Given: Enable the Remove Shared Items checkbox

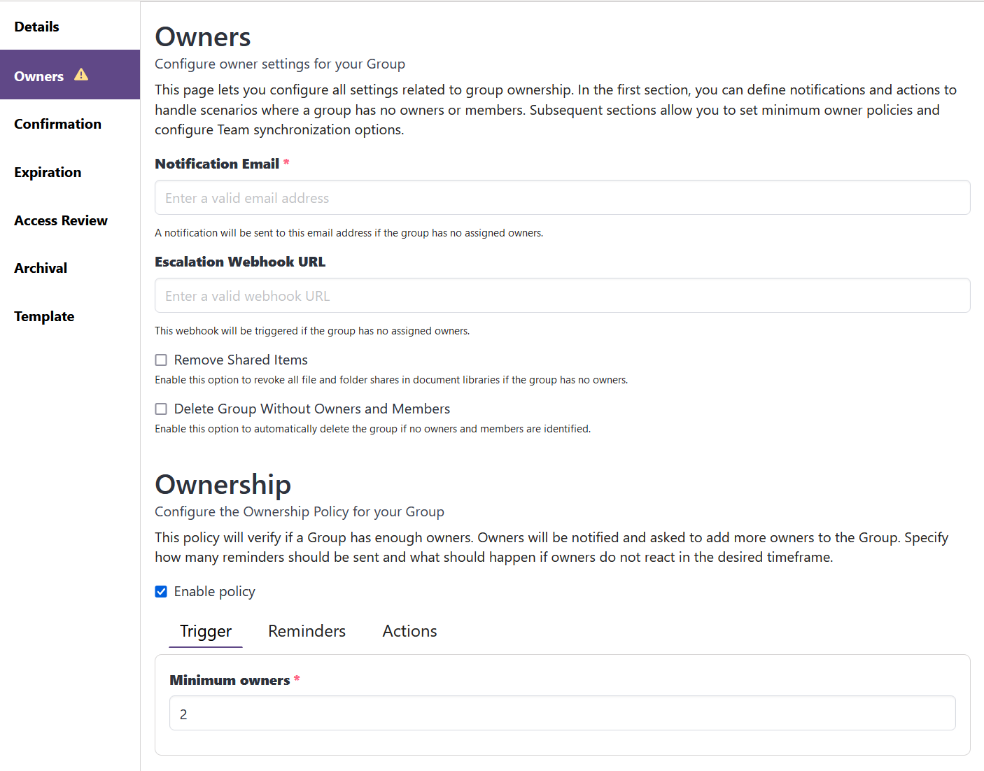Looking at the screenshot, I should [161, 360].
